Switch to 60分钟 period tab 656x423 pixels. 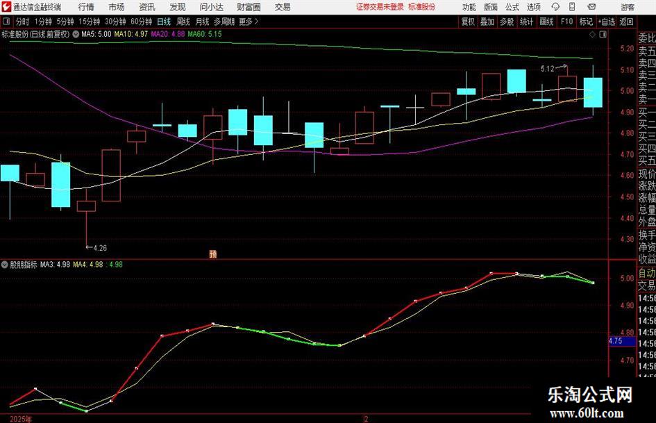(141, 22)
